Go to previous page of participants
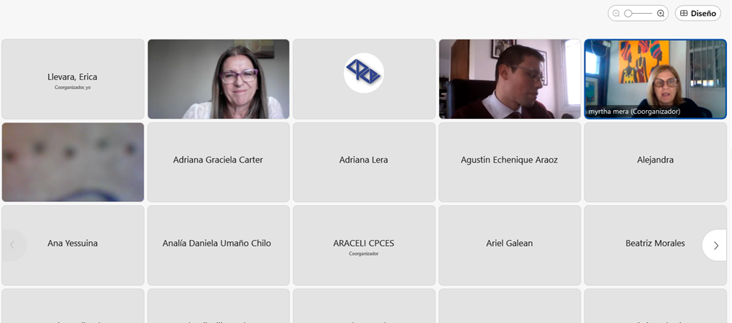 [13, 245]
